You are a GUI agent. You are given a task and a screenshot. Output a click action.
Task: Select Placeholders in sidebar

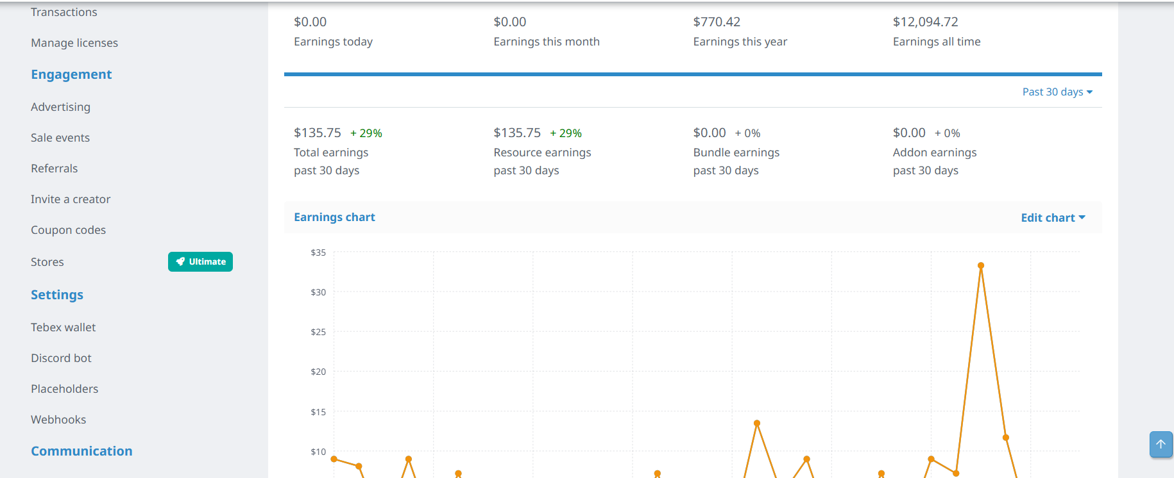[64, 389]
